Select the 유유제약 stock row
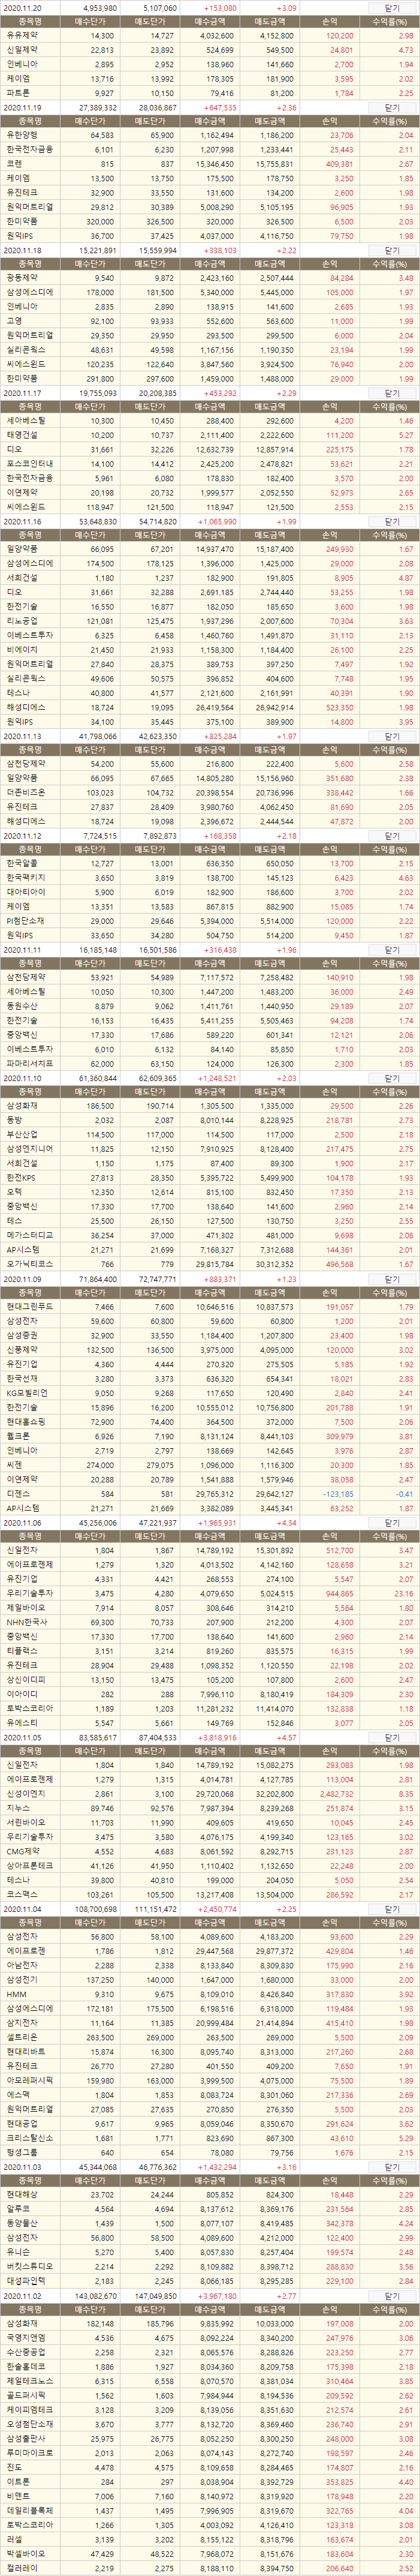 (x=210, y=35)
